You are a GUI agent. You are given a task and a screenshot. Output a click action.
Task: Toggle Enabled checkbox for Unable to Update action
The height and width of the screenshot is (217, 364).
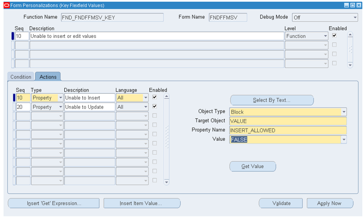(x=154, y=106)
